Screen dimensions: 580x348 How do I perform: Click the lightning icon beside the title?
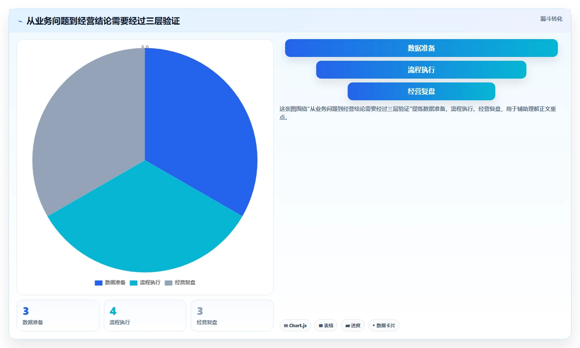coord(20,21)
